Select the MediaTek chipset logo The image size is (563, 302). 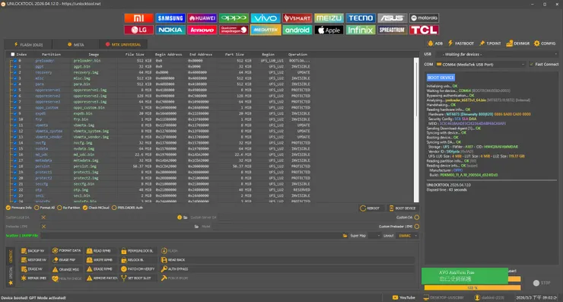(266, 30)
